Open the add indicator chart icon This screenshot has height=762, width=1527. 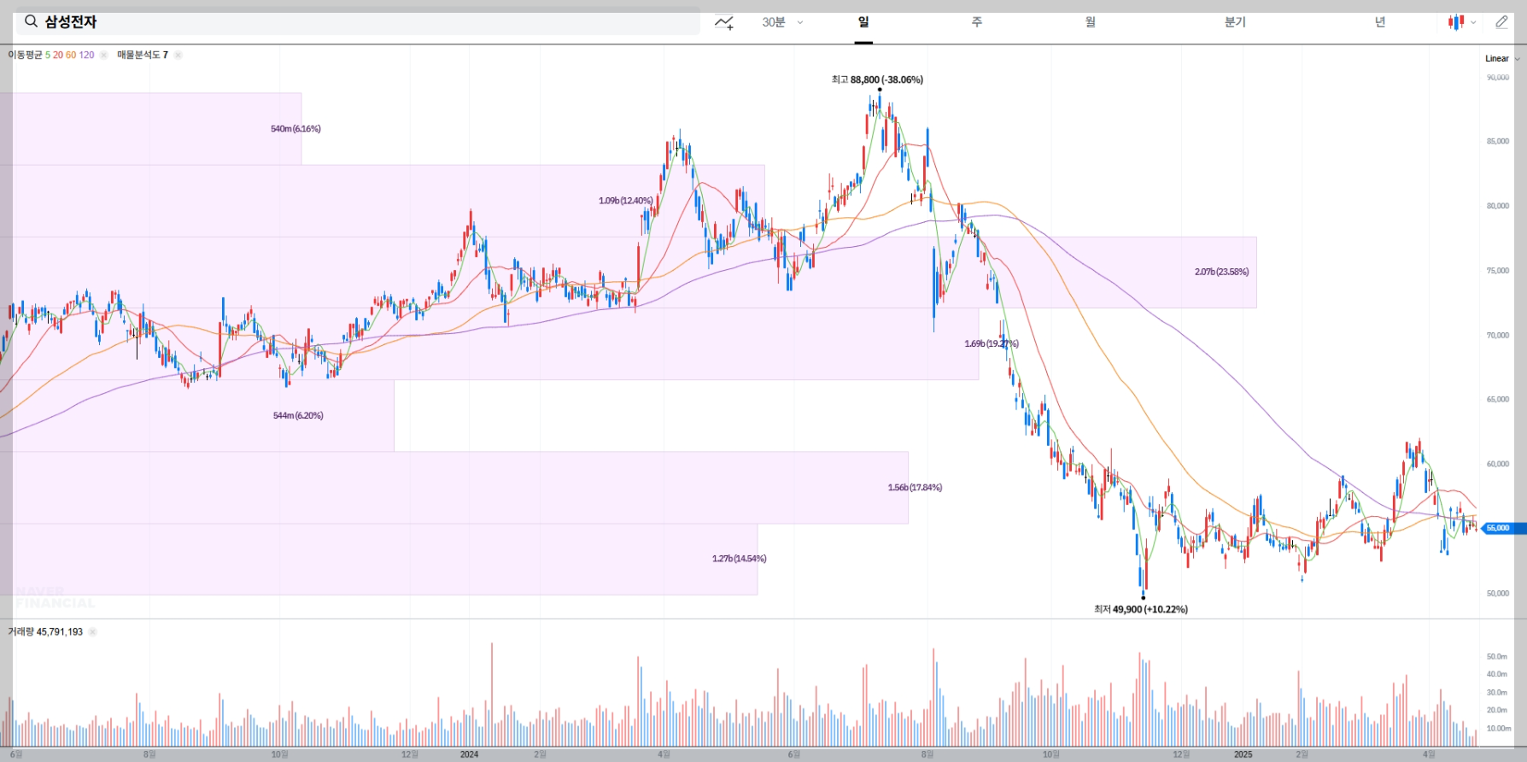(724, 22)
